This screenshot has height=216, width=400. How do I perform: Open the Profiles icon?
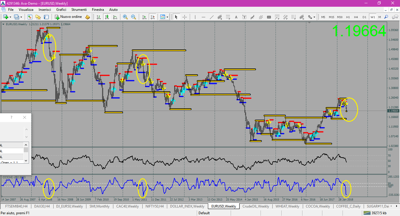16,17
